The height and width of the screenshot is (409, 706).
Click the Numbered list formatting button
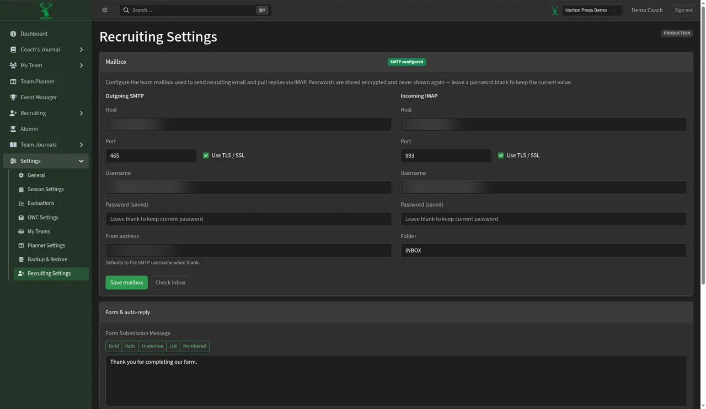195,346
